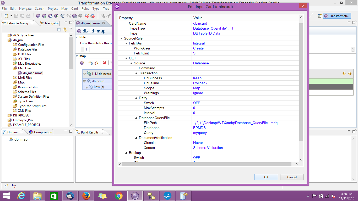Viewport: 358px width, 201px height.
Task: Dismiss the dialog with Cancel
Action: click(x=292, y=177)
